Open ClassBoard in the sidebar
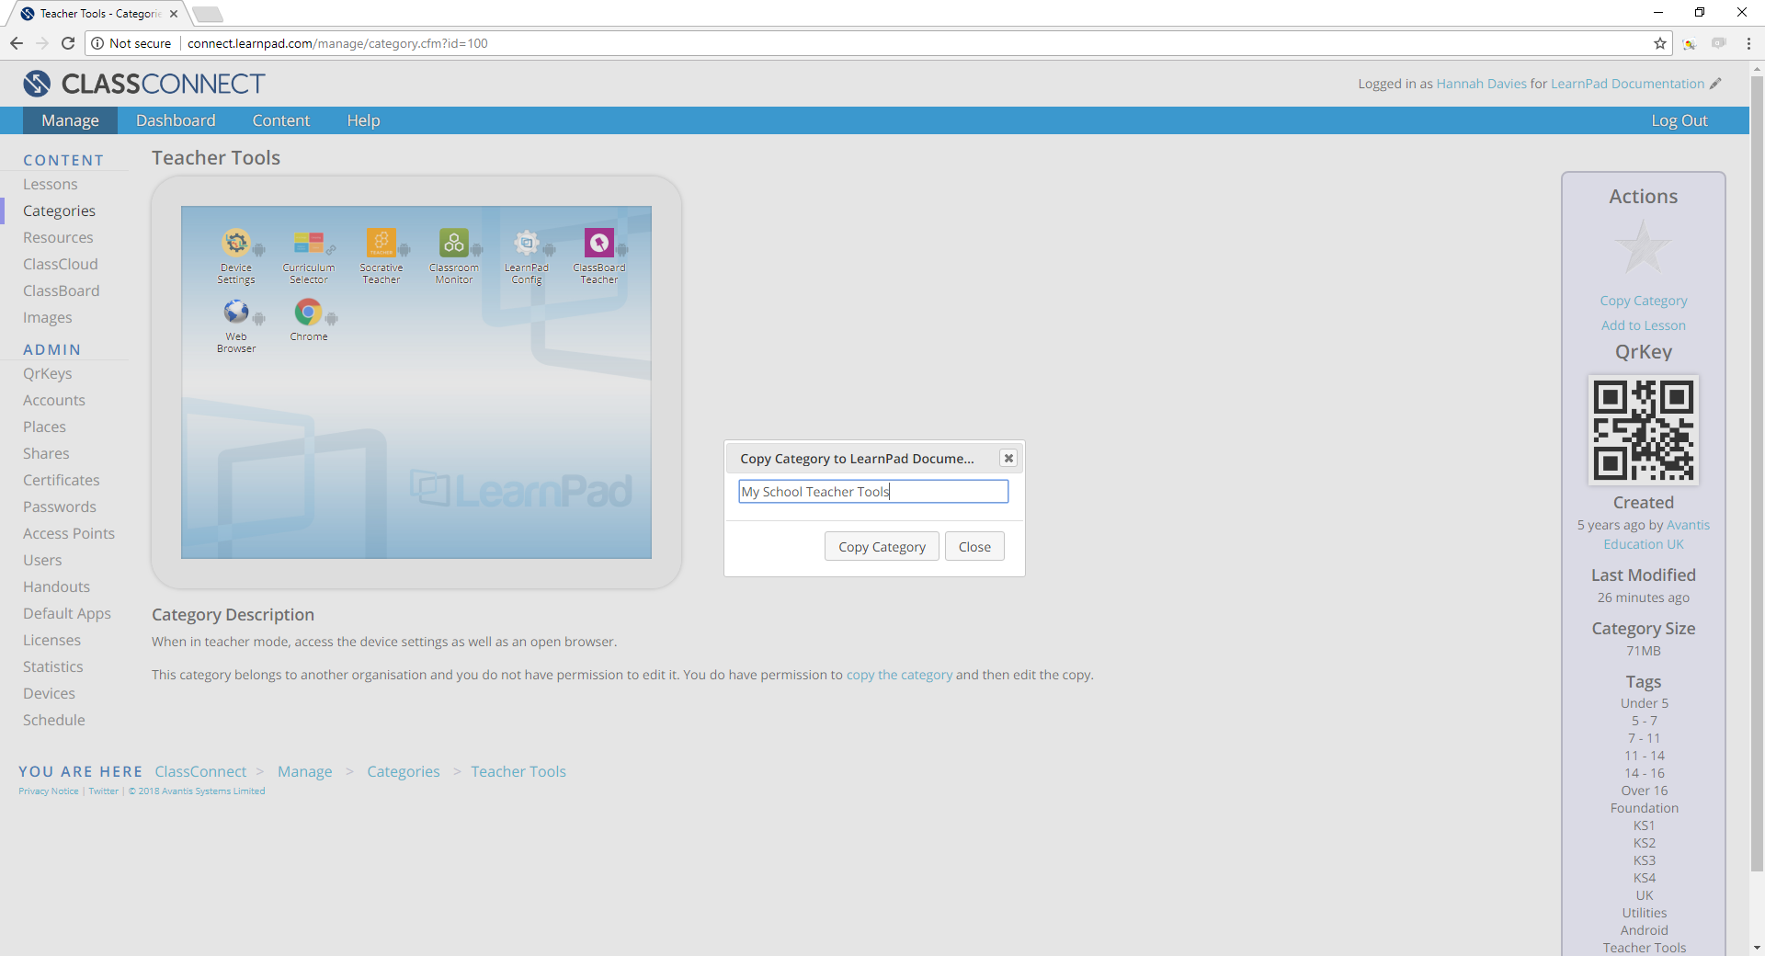This screenshot has width=1765, height=956. click(x=62, y=291)
